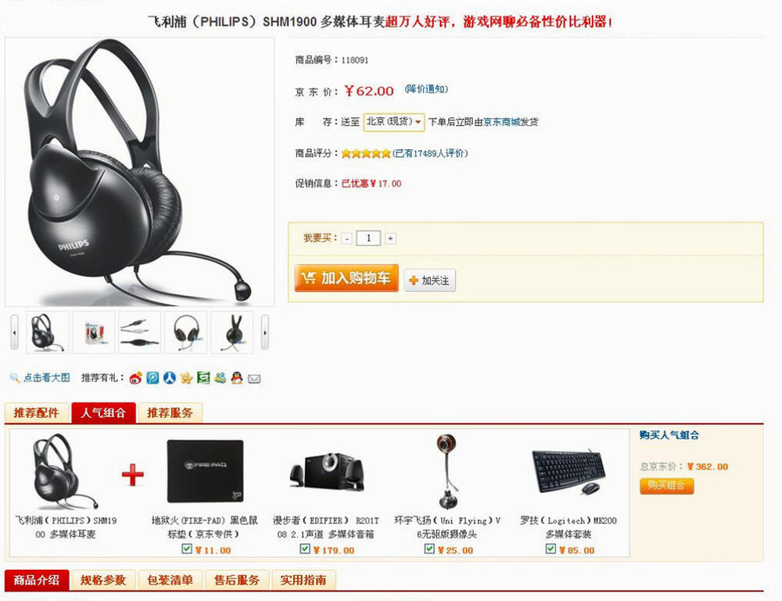Share product via Douban green icon
This screenshot has height=601, width=782.
click(x=203, y=377)
